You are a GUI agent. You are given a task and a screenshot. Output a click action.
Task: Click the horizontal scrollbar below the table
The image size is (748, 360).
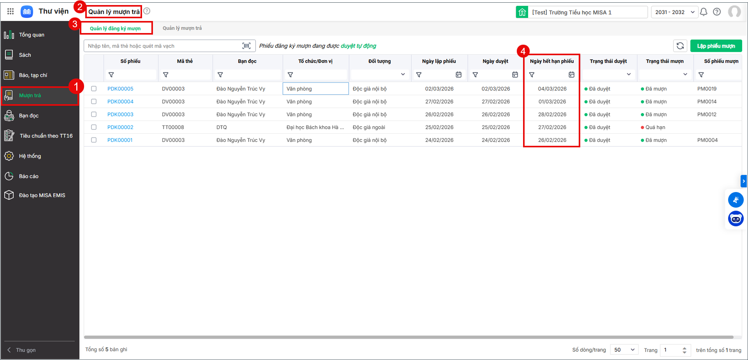409,337
